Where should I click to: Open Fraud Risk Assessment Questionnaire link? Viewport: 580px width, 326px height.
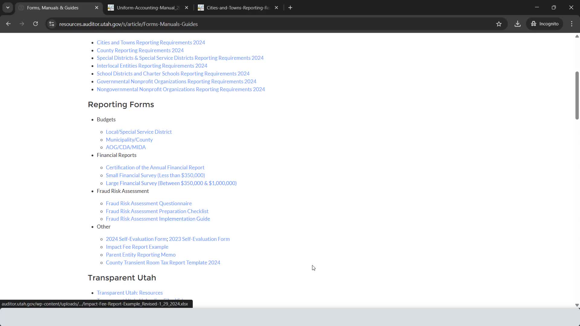(x=149, y=203)
